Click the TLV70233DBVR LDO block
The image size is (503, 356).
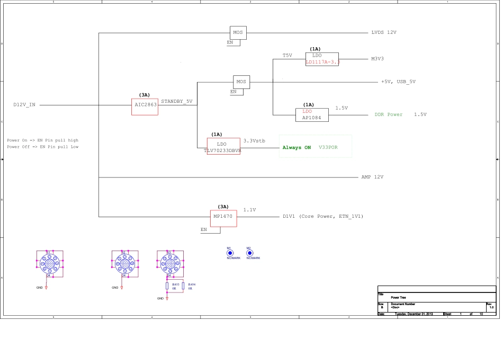(223, 146)
